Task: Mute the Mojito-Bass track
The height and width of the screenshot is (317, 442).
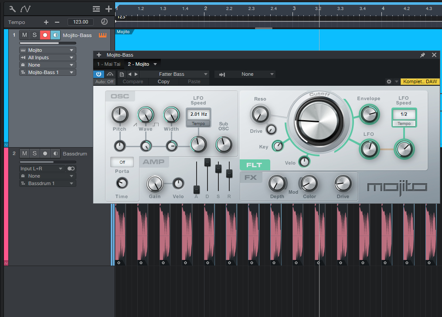Action: (x=24, y=35)
